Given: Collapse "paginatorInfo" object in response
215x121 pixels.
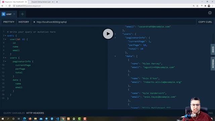Looking at the screenshot, I should 115,38.
